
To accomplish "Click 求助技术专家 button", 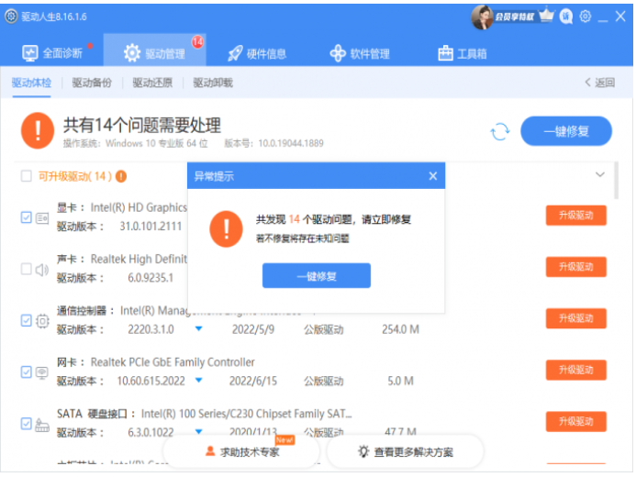I will (241, 451).
